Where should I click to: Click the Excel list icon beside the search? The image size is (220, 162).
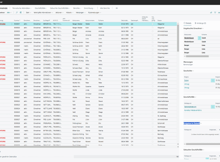21,13
